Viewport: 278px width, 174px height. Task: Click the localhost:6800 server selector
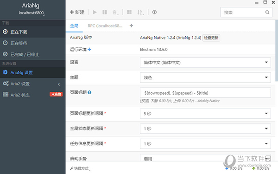click(32, 13)
